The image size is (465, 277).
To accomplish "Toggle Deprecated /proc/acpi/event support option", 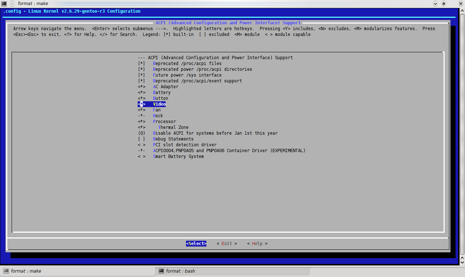I will click(190, 81).
